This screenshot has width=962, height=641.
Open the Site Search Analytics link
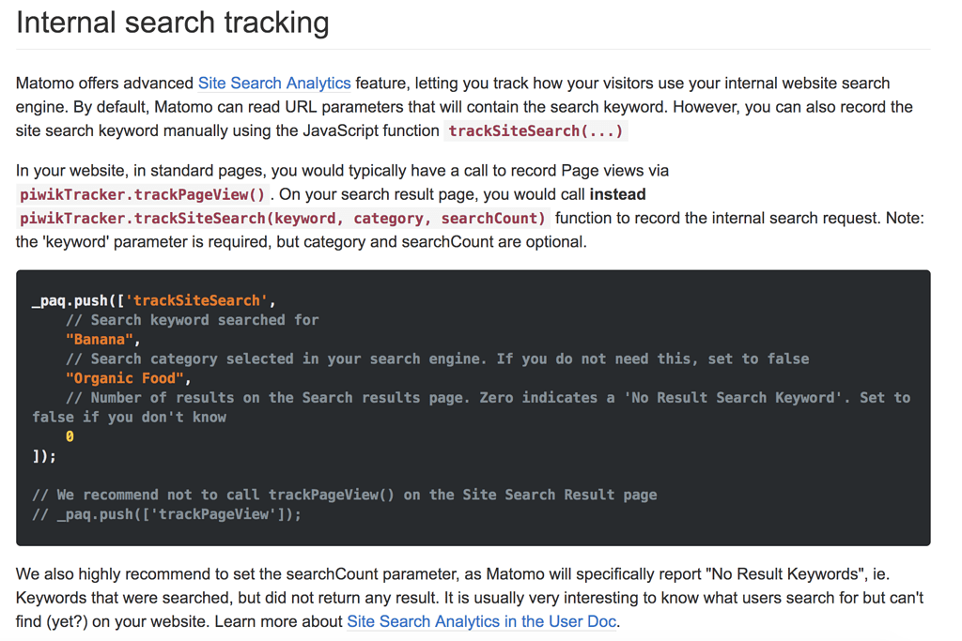click(x=273, y=83)
